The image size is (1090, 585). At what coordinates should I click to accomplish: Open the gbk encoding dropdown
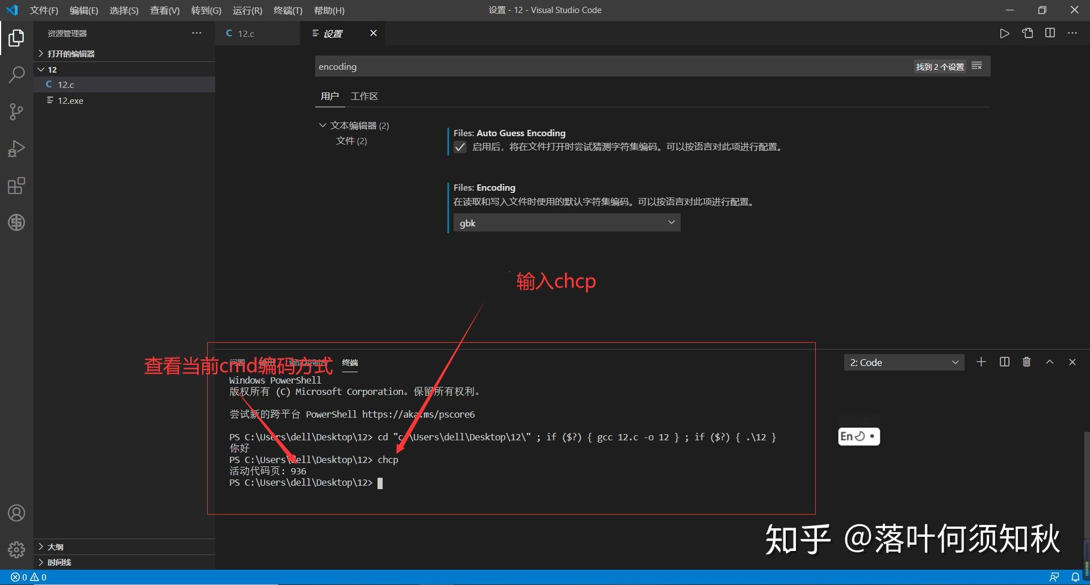pos(566,222)
